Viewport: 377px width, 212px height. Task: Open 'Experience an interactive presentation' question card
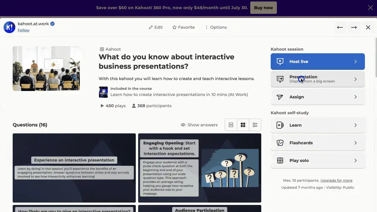[74, 168]
